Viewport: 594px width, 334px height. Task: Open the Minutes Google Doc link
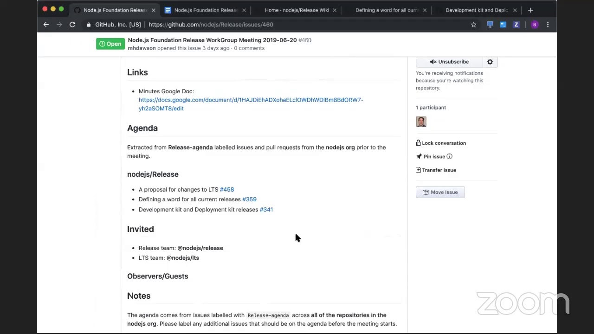pyautogui.click(x=251, y=104)
